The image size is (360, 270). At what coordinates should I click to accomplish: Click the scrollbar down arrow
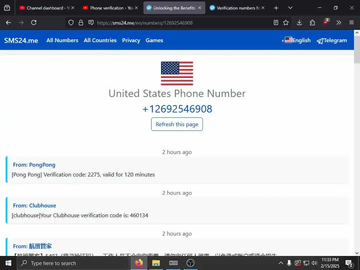357,253
